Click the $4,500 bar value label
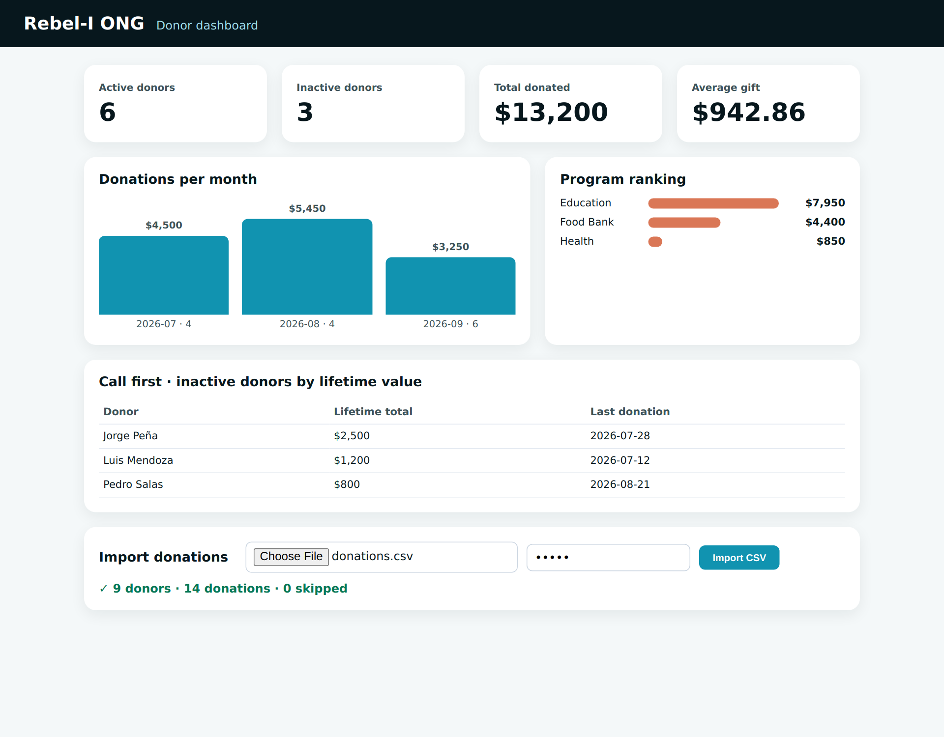The image size is (944, 737). click(x=164, y=225)
